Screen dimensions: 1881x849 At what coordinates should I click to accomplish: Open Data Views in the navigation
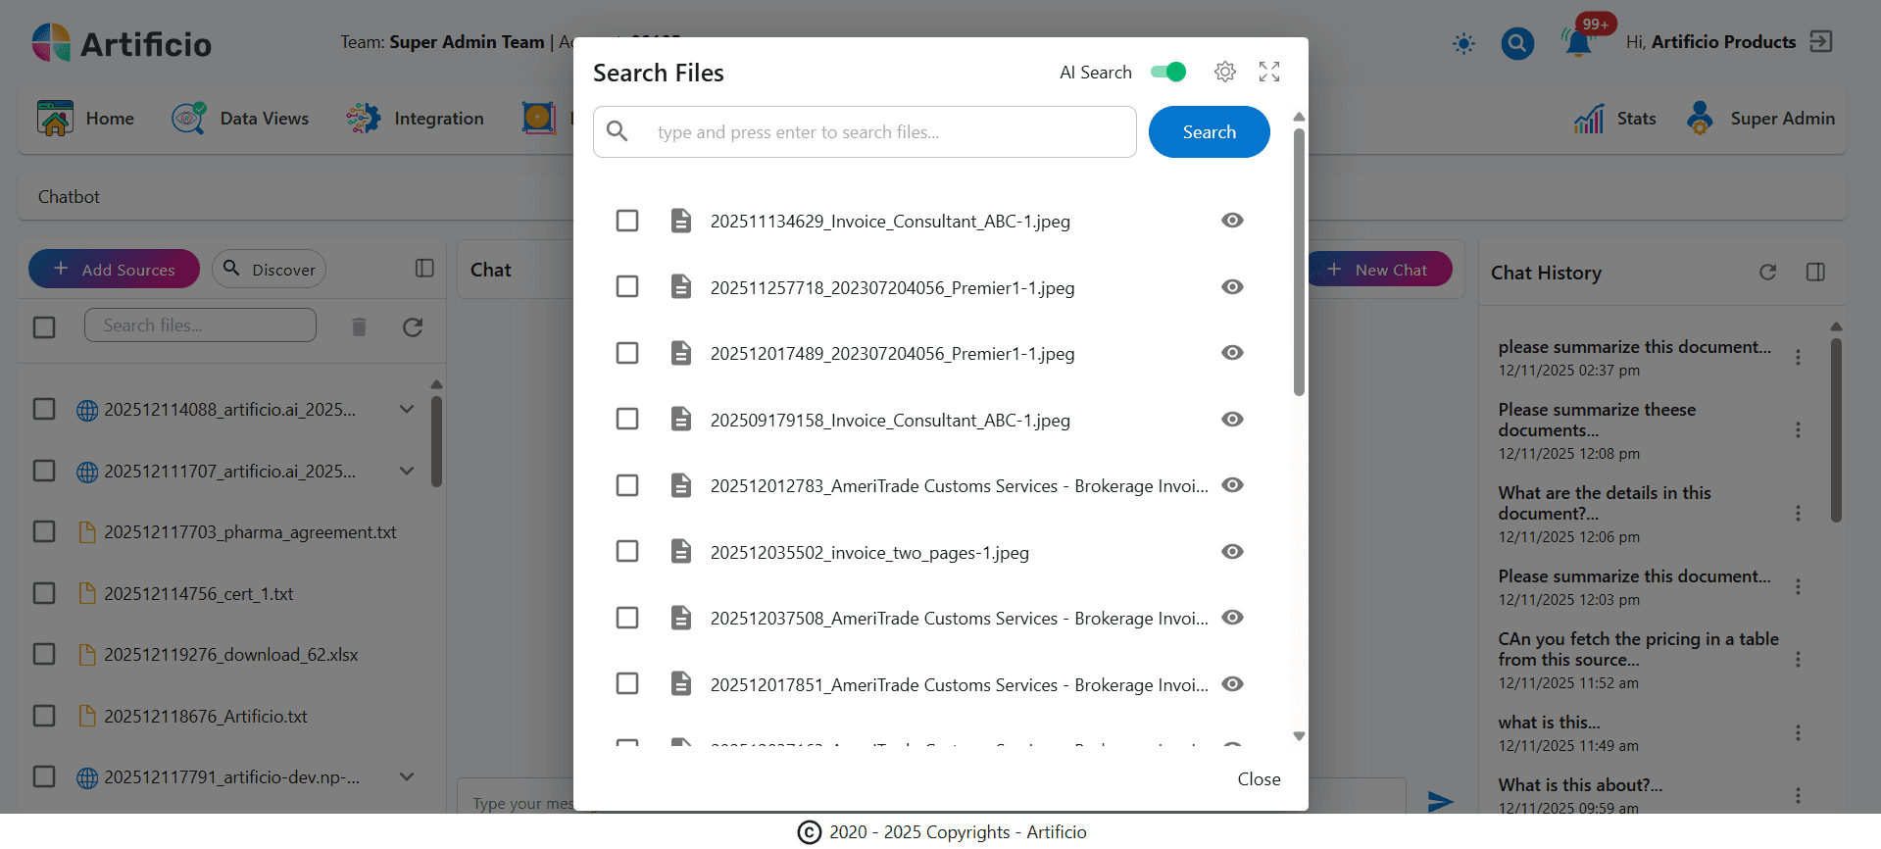(241, 119)
